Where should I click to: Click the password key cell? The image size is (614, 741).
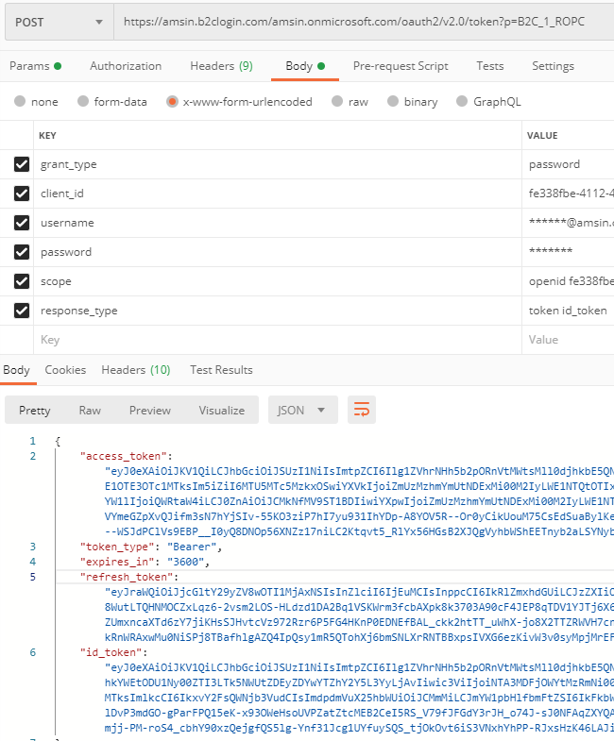(x=278, y=252)
